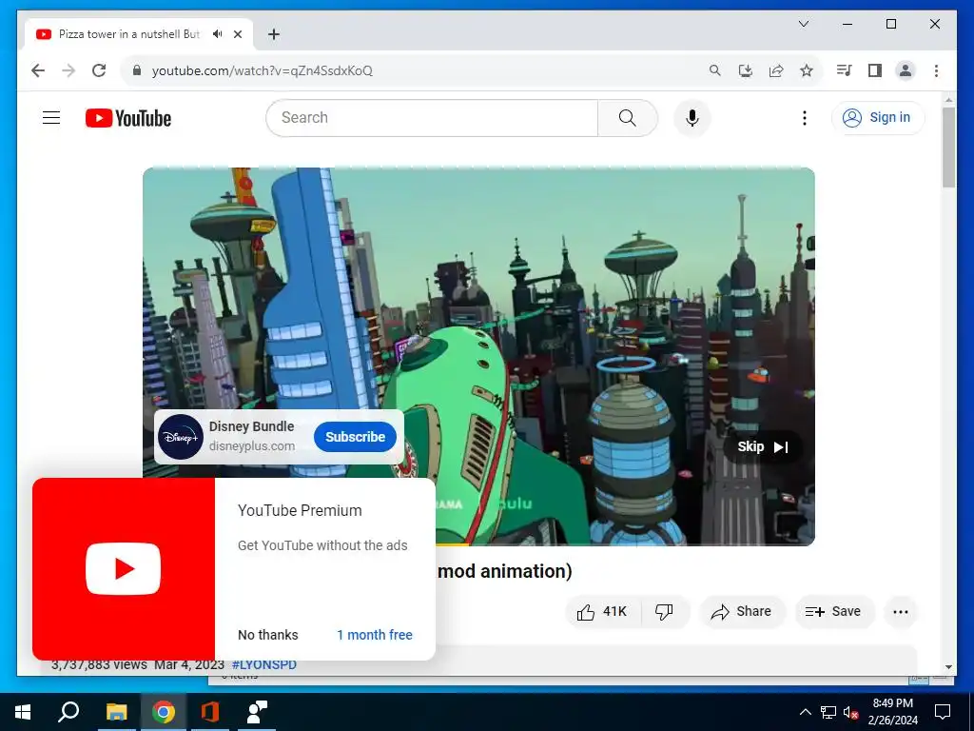
Task: Open media controls icon in Chrome toolbar
Action: [844, 70]
